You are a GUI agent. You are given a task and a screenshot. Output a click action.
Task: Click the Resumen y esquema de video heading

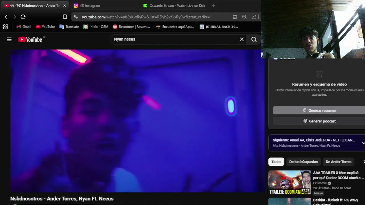tap(319, 84)
